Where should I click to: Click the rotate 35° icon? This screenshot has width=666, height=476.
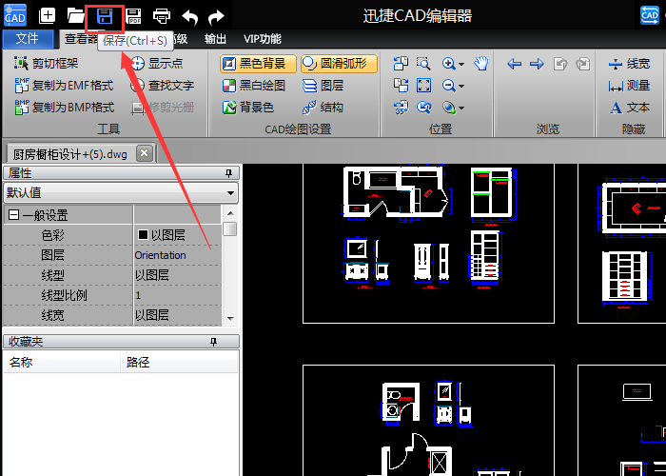401,108
